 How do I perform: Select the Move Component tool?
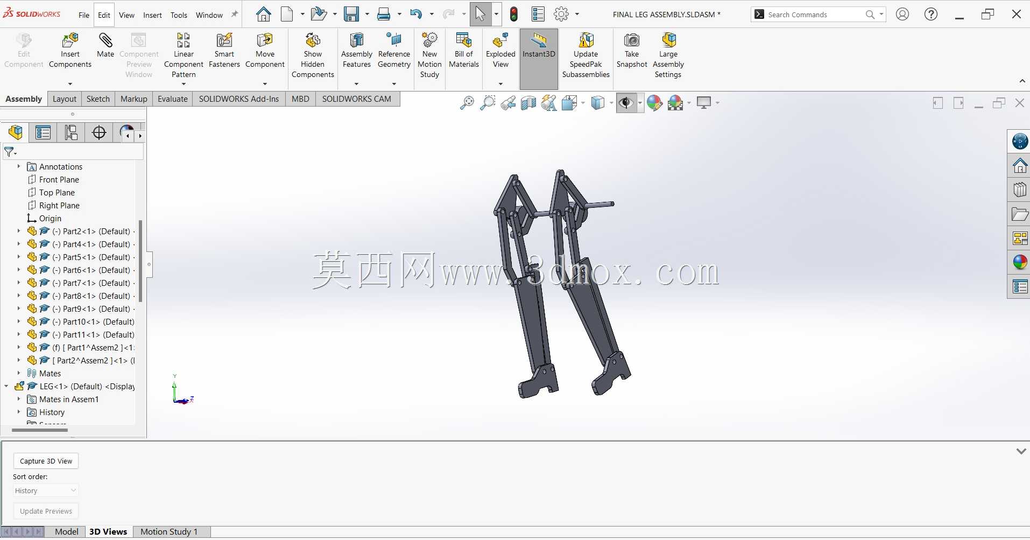(x=265, y=51)
